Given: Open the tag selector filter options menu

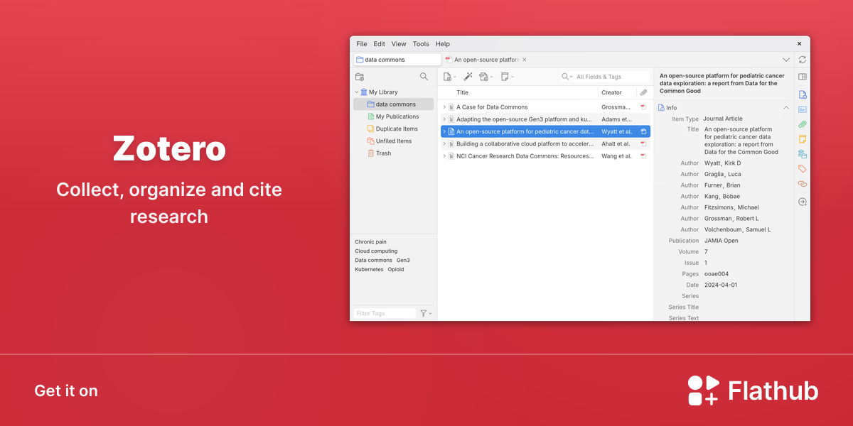Looking at the screenshot, I should coord(426,313).
